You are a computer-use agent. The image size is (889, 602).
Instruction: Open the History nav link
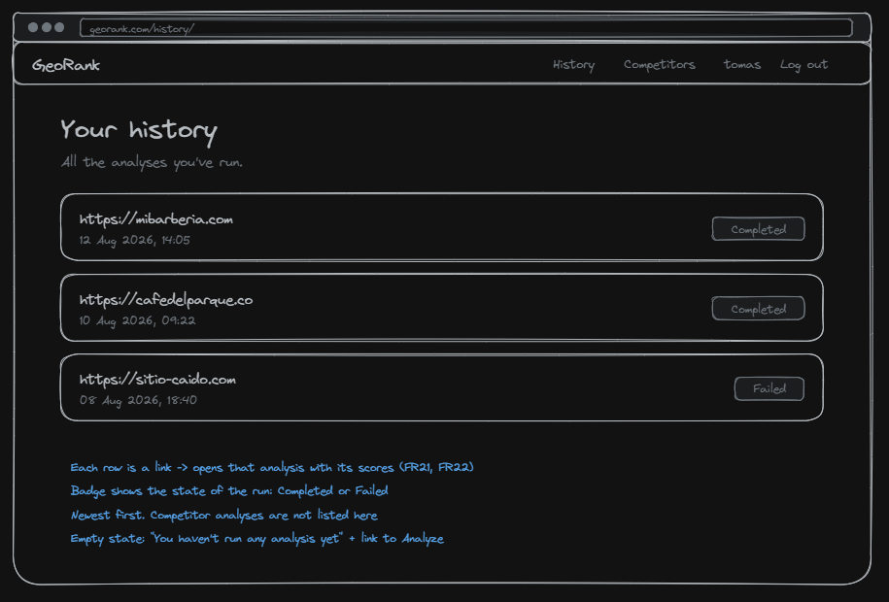574,65
